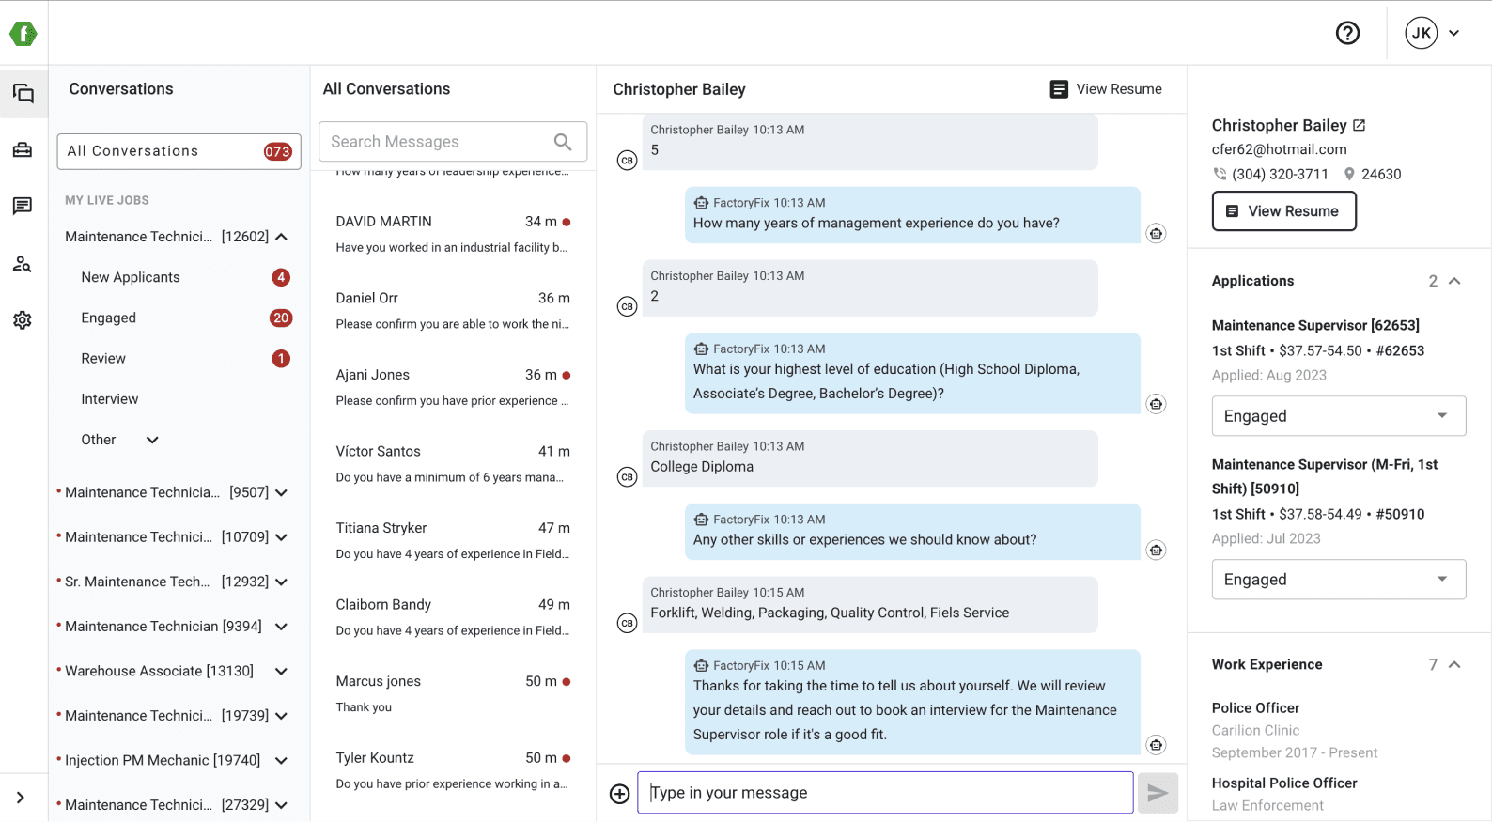1492x822 pixels.
Task: Open Christopher Bailey profile external link icon
Action: 1359,125
